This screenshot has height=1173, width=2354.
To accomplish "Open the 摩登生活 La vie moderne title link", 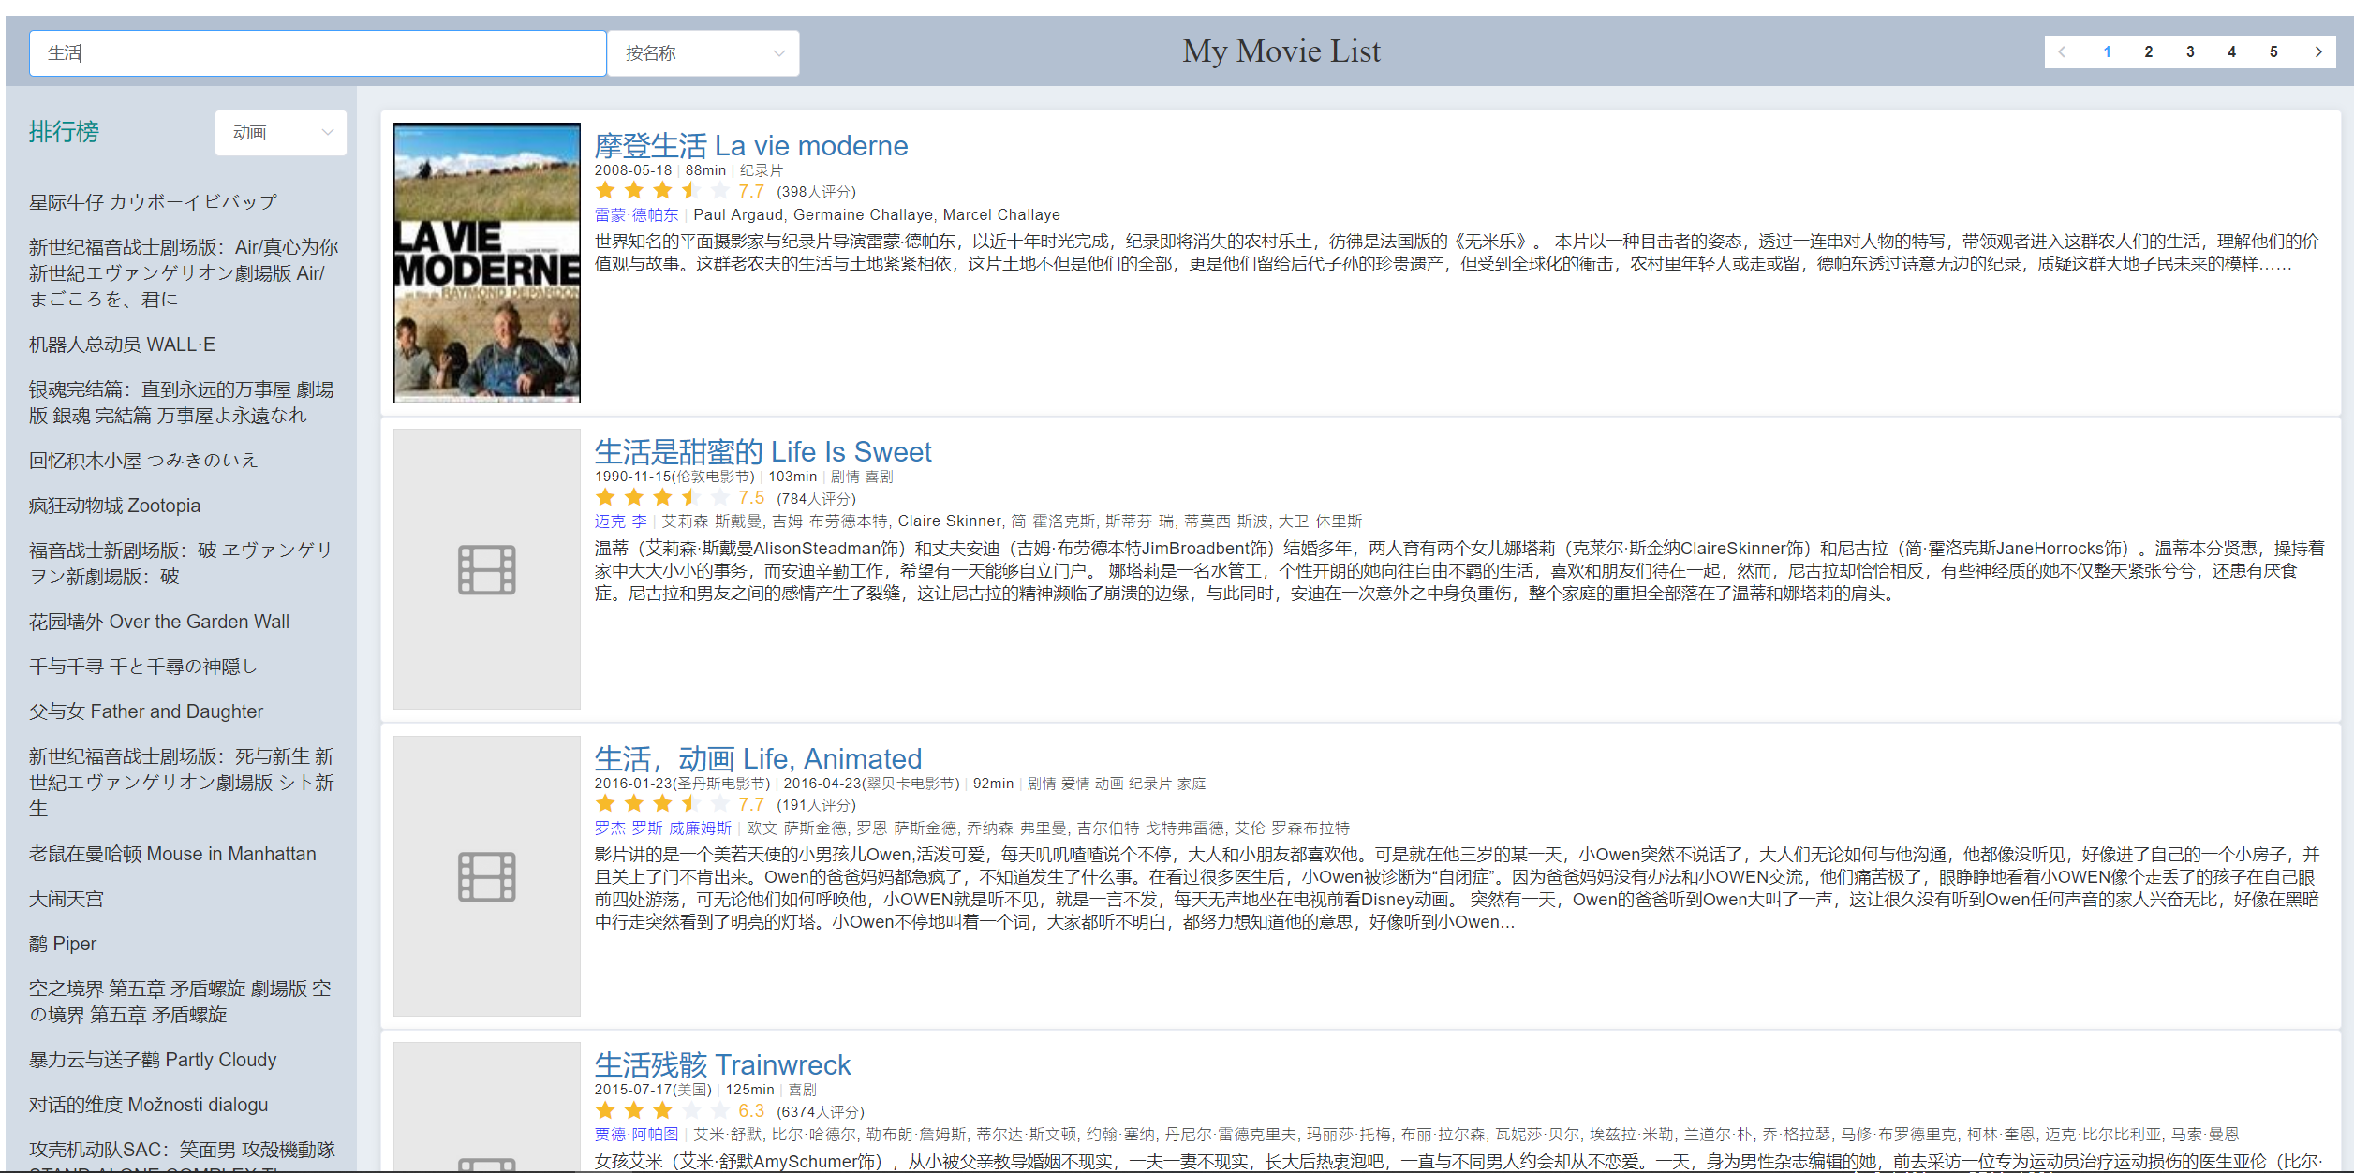I will tap(750, 146).
